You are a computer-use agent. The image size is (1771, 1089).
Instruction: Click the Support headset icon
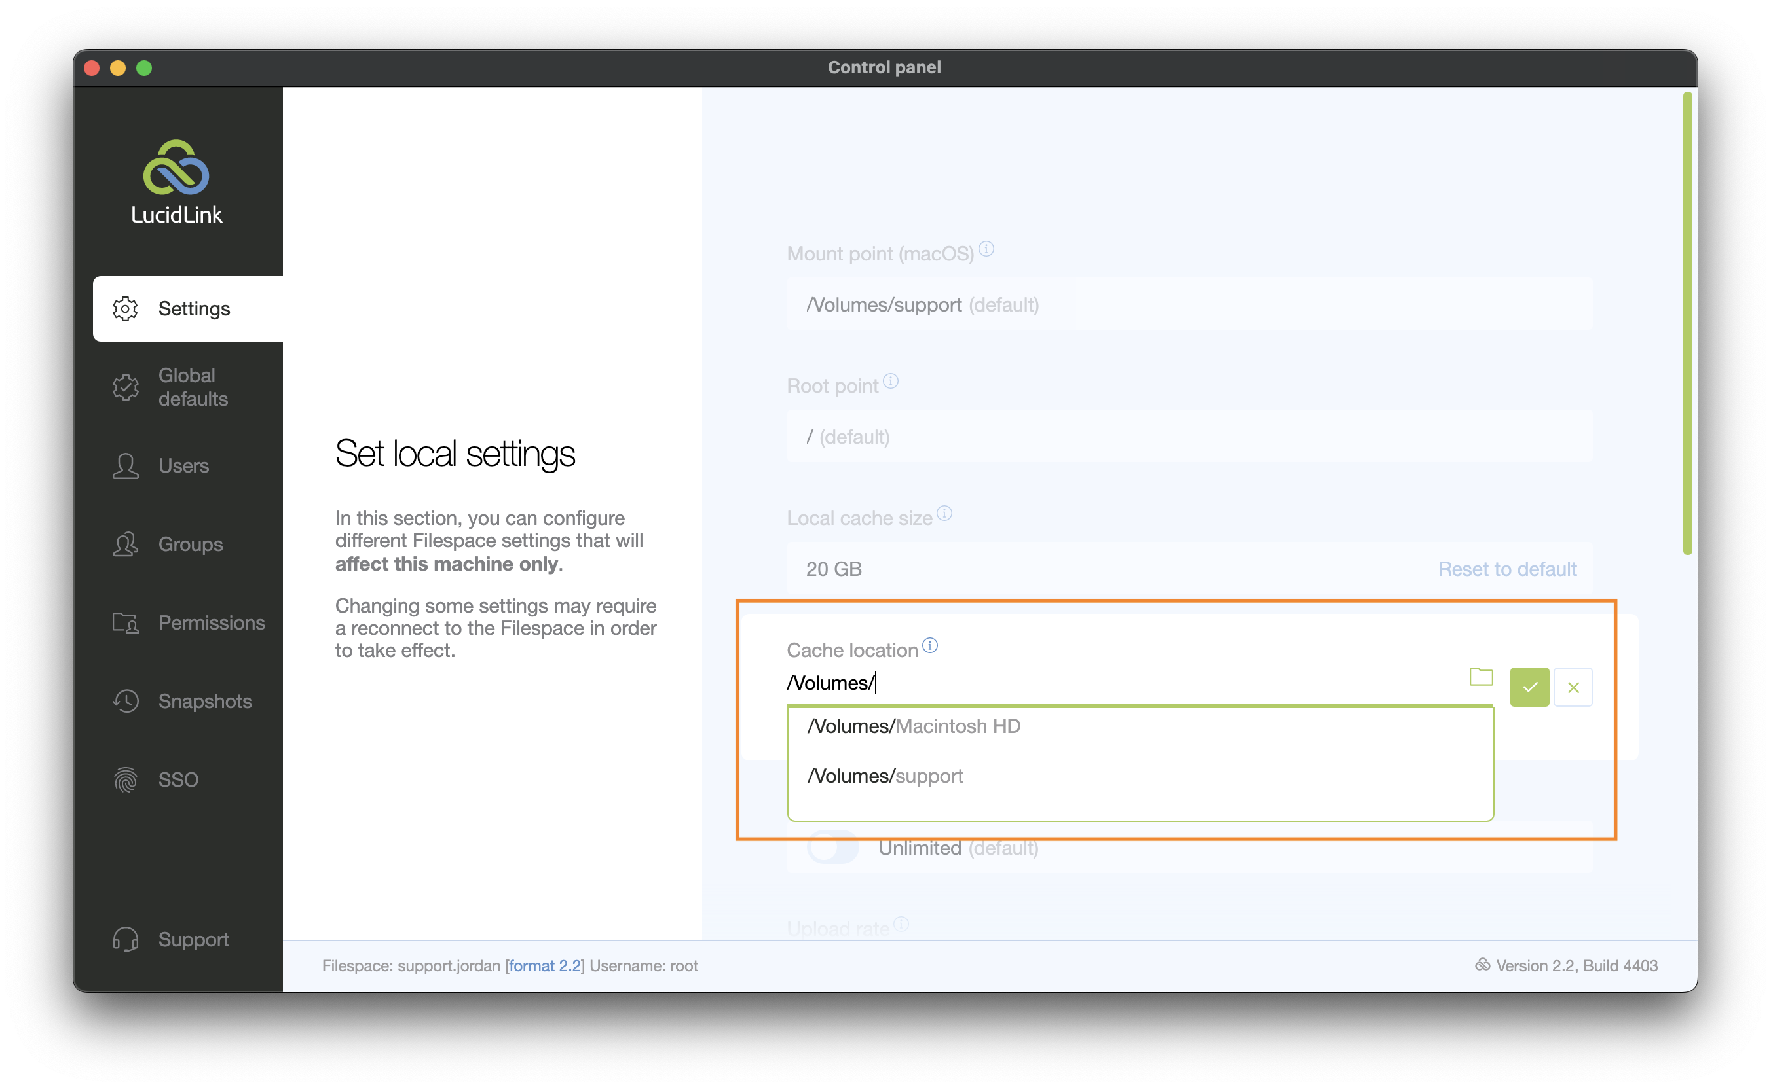125,940
